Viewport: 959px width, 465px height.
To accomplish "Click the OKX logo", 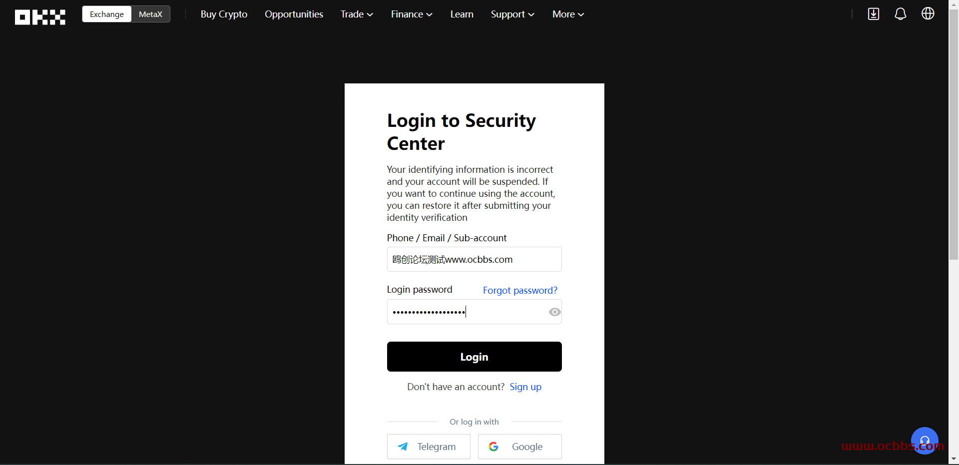I will (40, 17).
